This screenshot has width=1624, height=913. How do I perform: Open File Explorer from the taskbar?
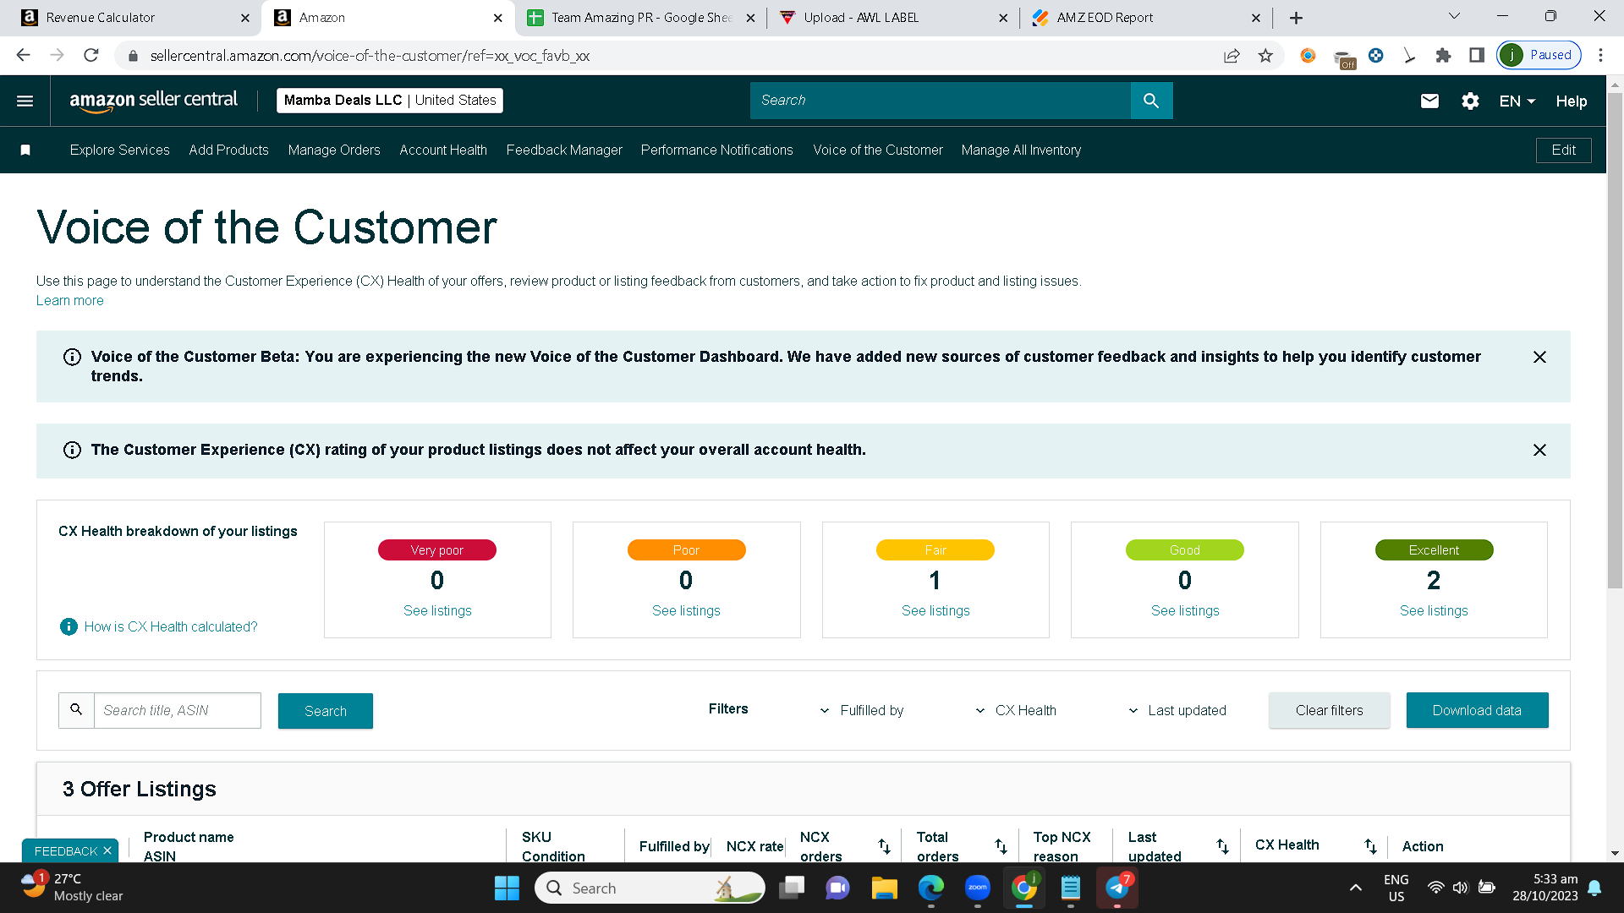[884, 888]
